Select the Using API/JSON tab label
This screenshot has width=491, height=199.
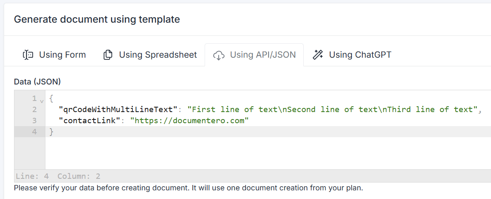tap(262, 55)
